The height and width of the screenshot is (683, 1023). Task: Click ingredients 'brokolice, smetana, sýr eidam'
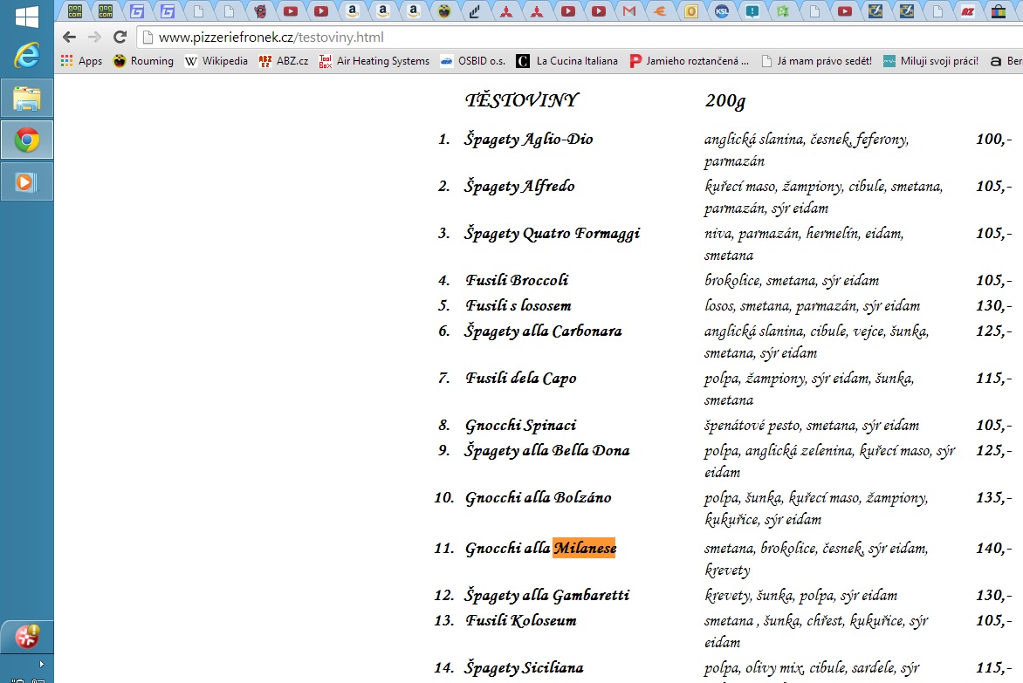click(792, 280)
